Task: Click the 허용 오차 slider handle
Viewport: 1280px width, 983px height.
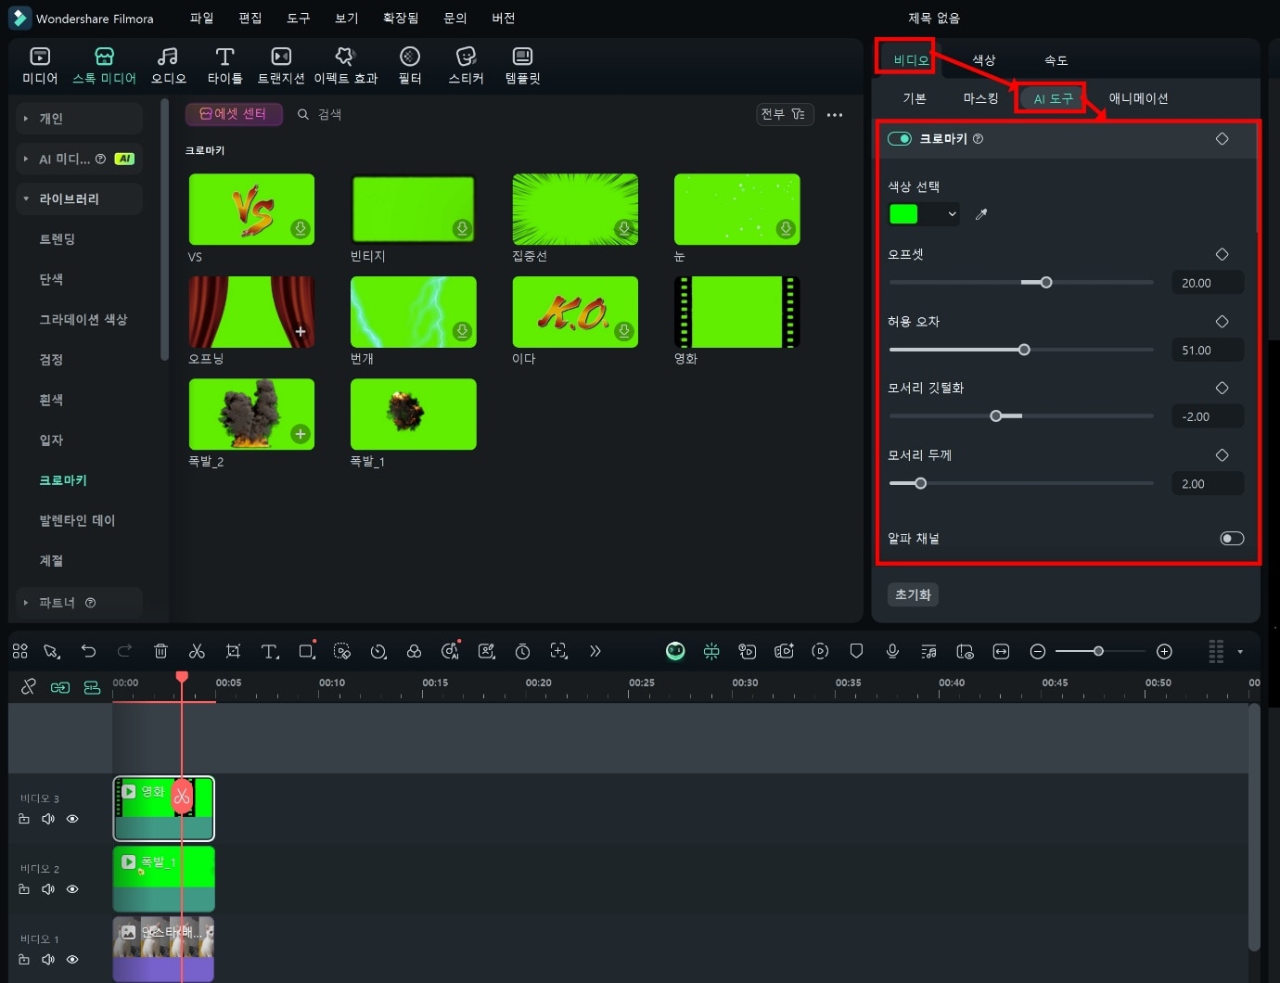Action: (x=1024, y=350)
